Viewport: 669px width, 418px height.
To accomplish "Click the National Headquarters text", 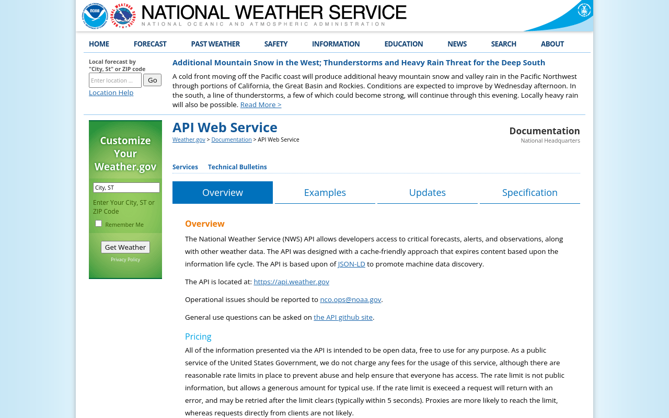I will click(x=550, y=141).
